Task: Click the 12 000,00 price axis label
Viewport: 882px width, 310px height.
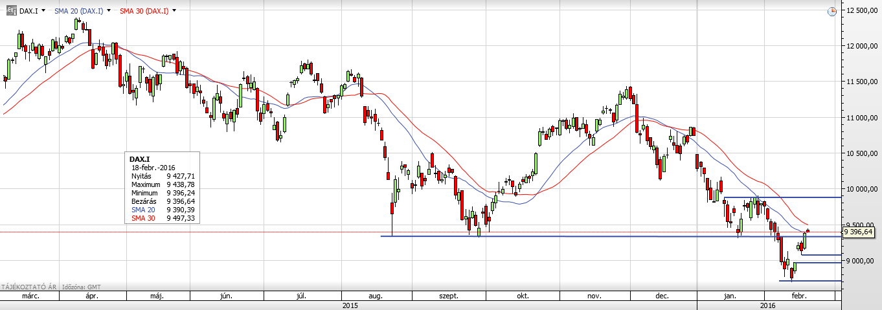Action: click(x=861, y=46)
